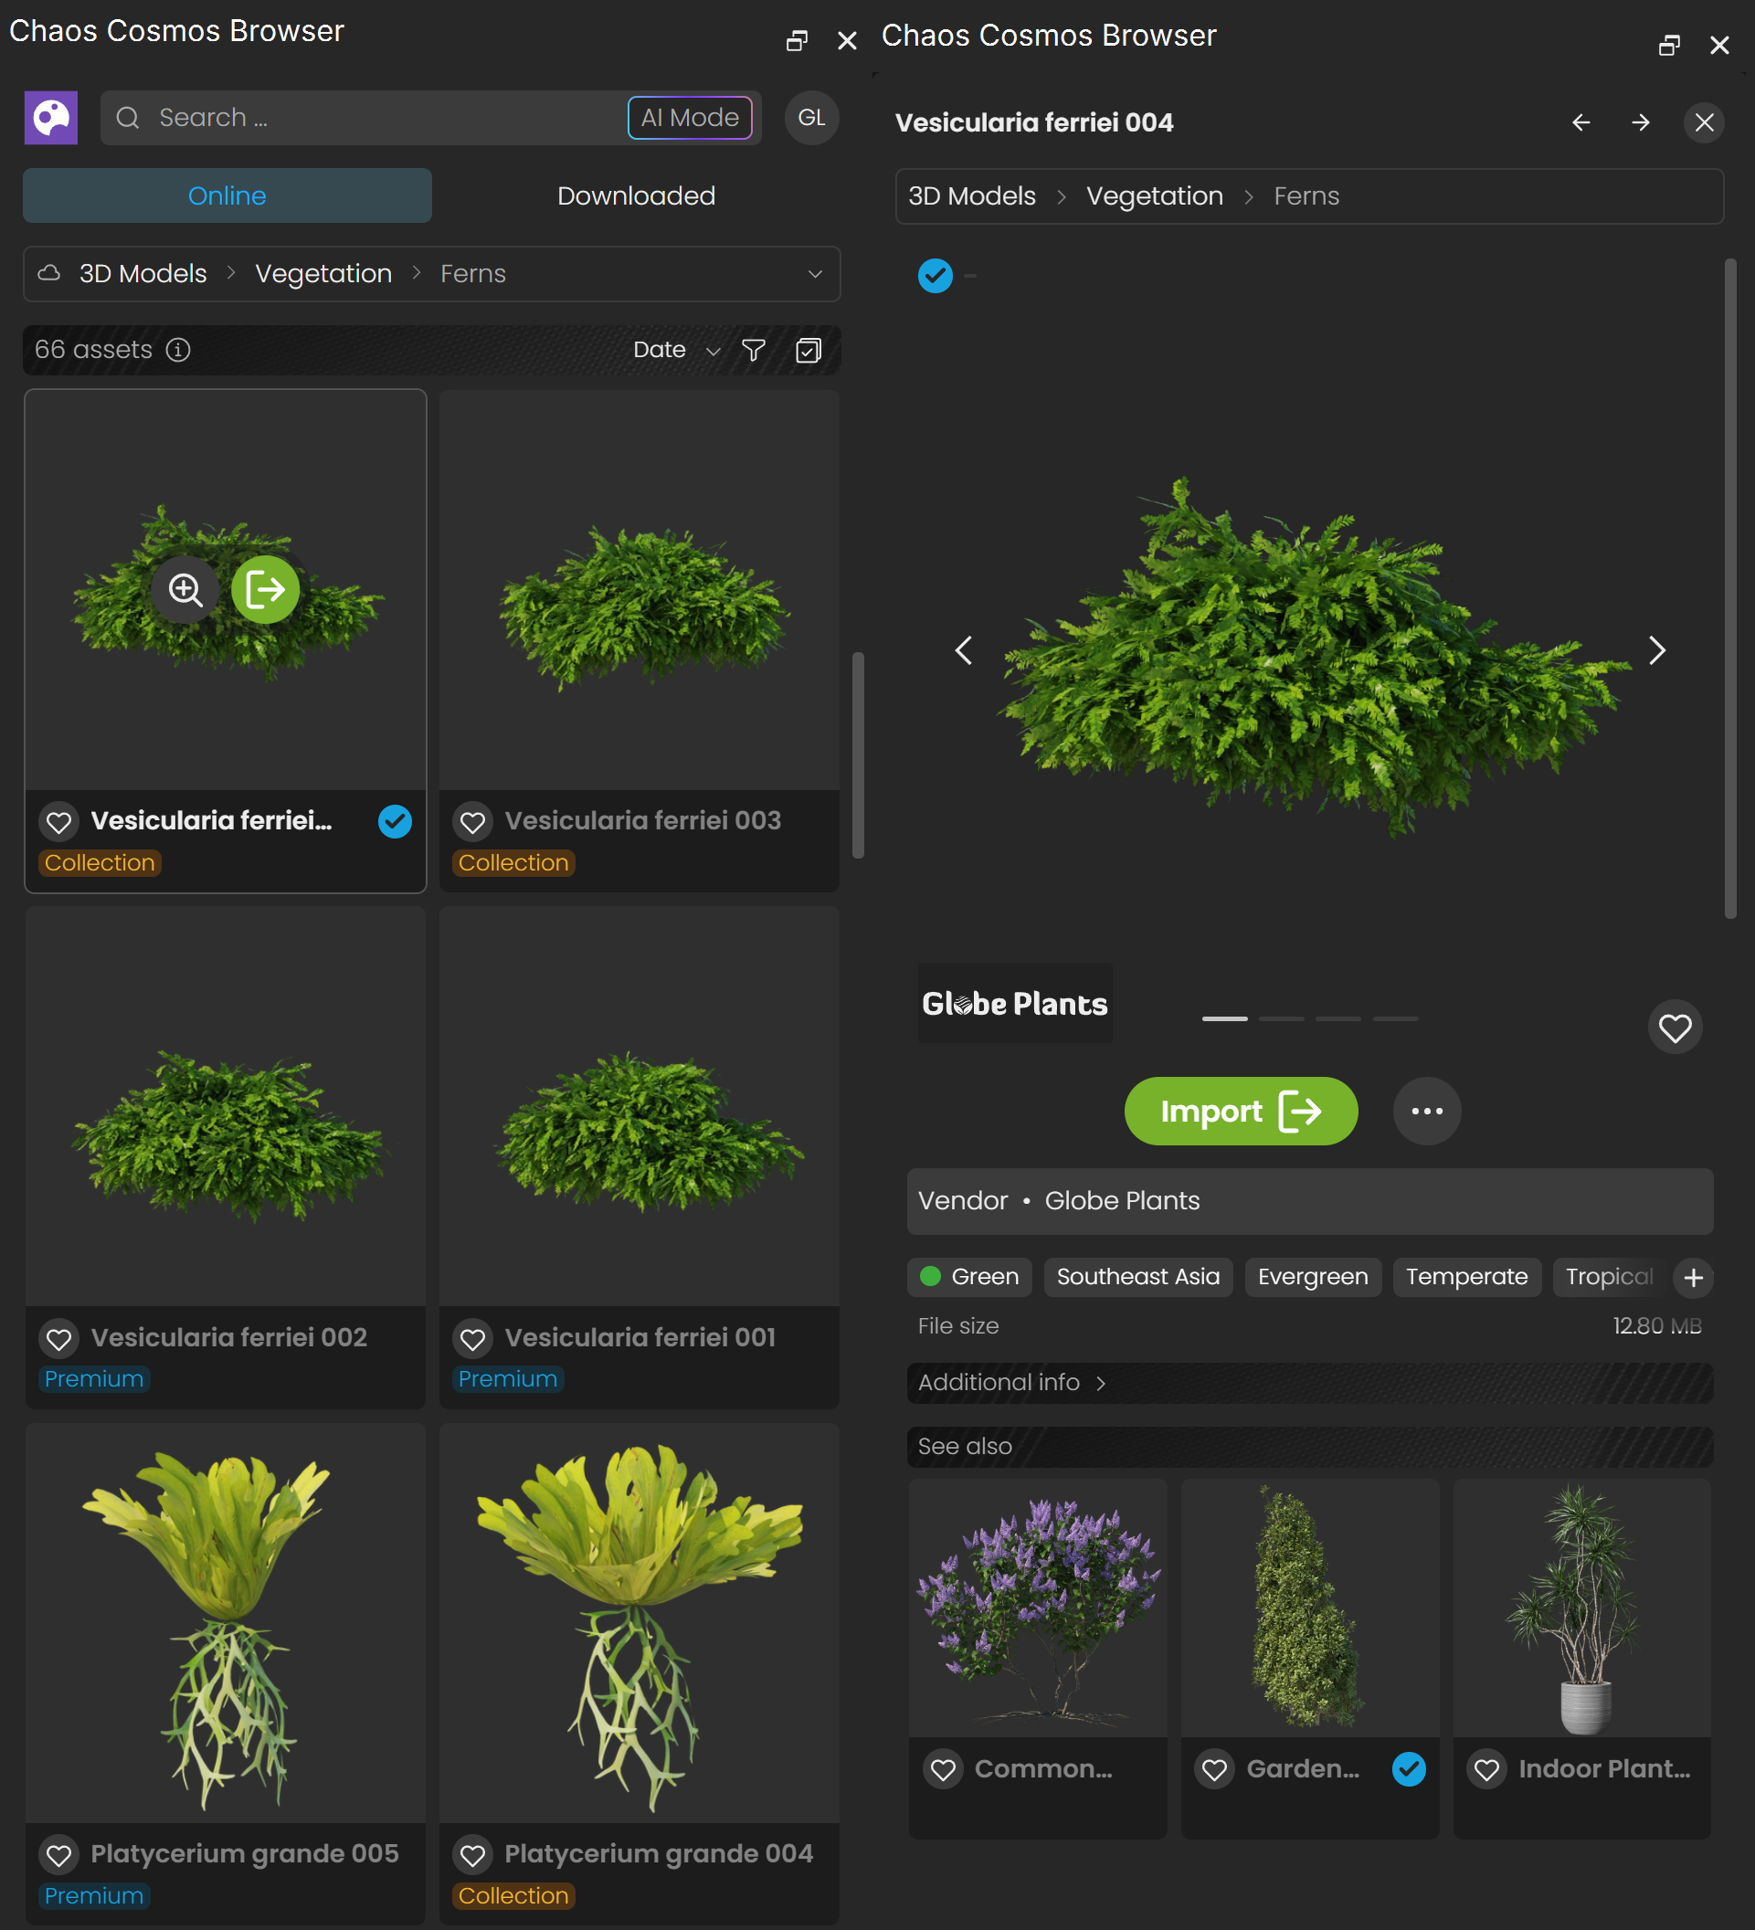Screen dimensions: 1755x1930
Task: Favorite Vesicularia ferriei 003 card
Action: tap(473, 822)
